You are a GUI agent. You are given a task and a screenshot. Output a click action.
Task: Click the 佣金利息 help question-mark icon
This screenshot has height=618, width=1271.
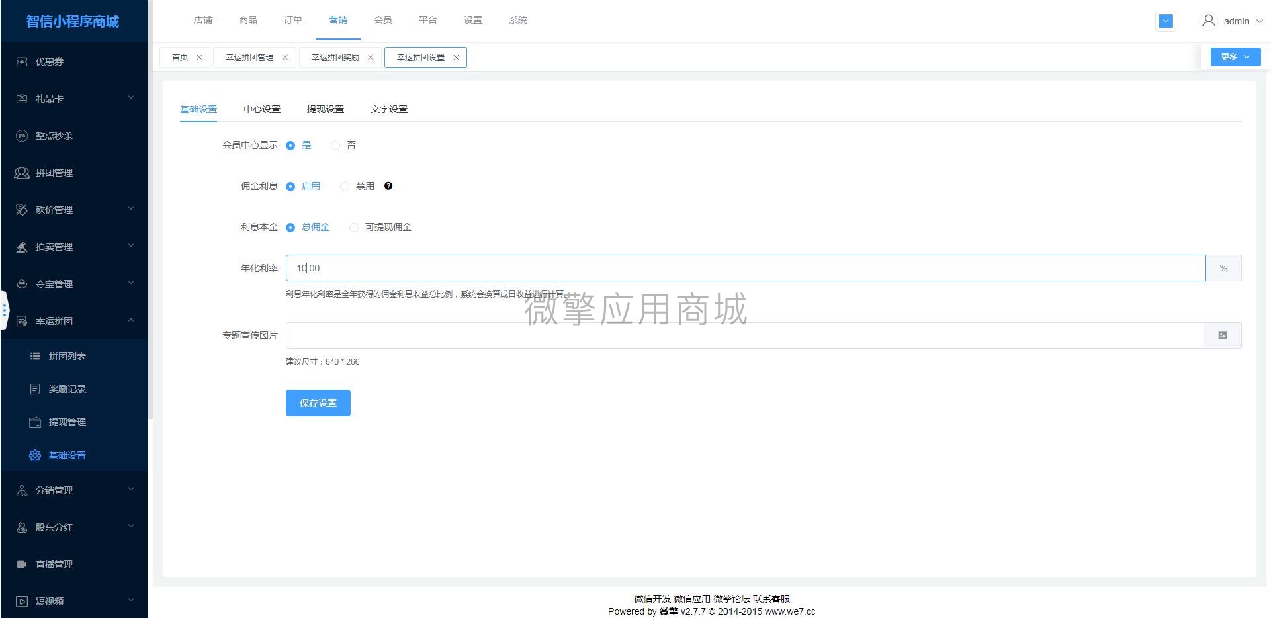[388, 186]
